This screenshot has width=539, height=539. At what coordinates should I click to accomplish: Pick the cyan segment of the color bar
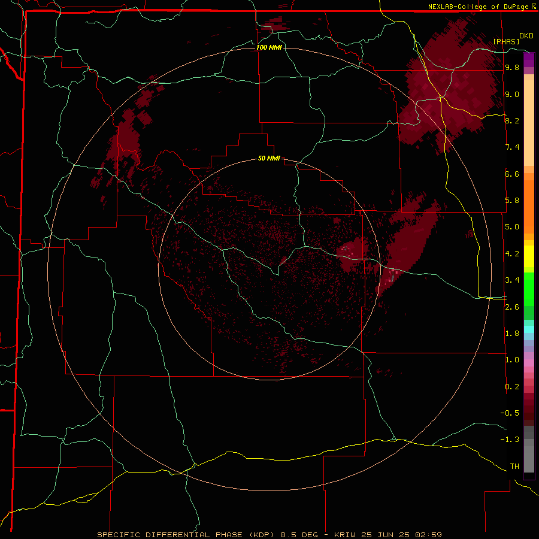[529, 329]
